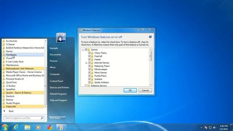Open the network tray icon
Viewport: 233px width, 131px height.
[210, 128]
